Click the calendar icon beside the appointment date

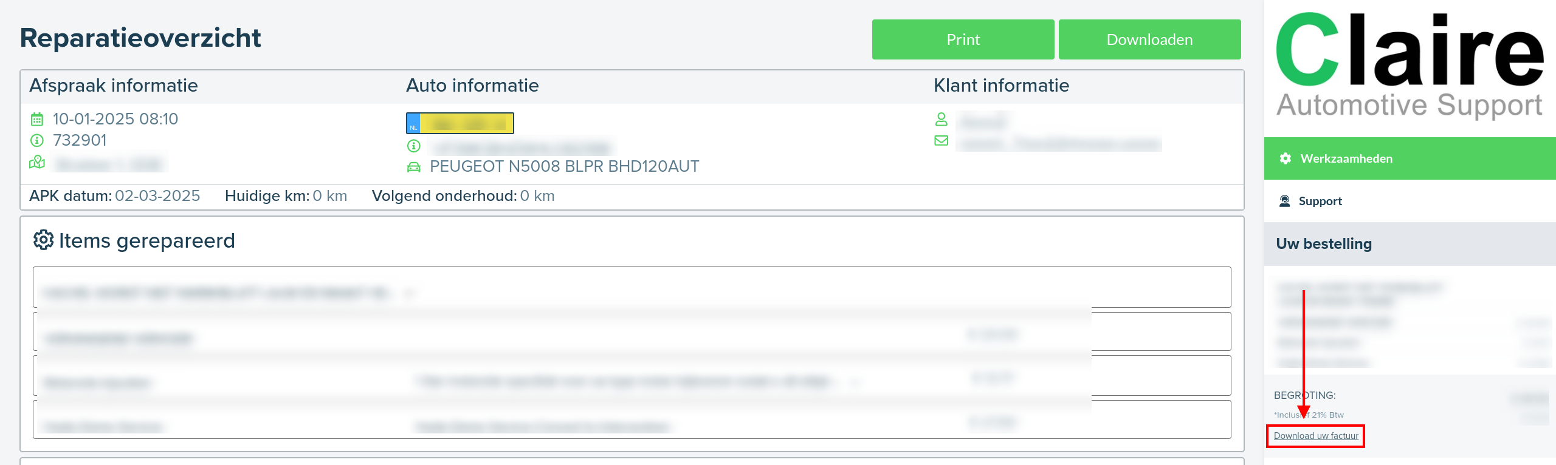[37, 119]
